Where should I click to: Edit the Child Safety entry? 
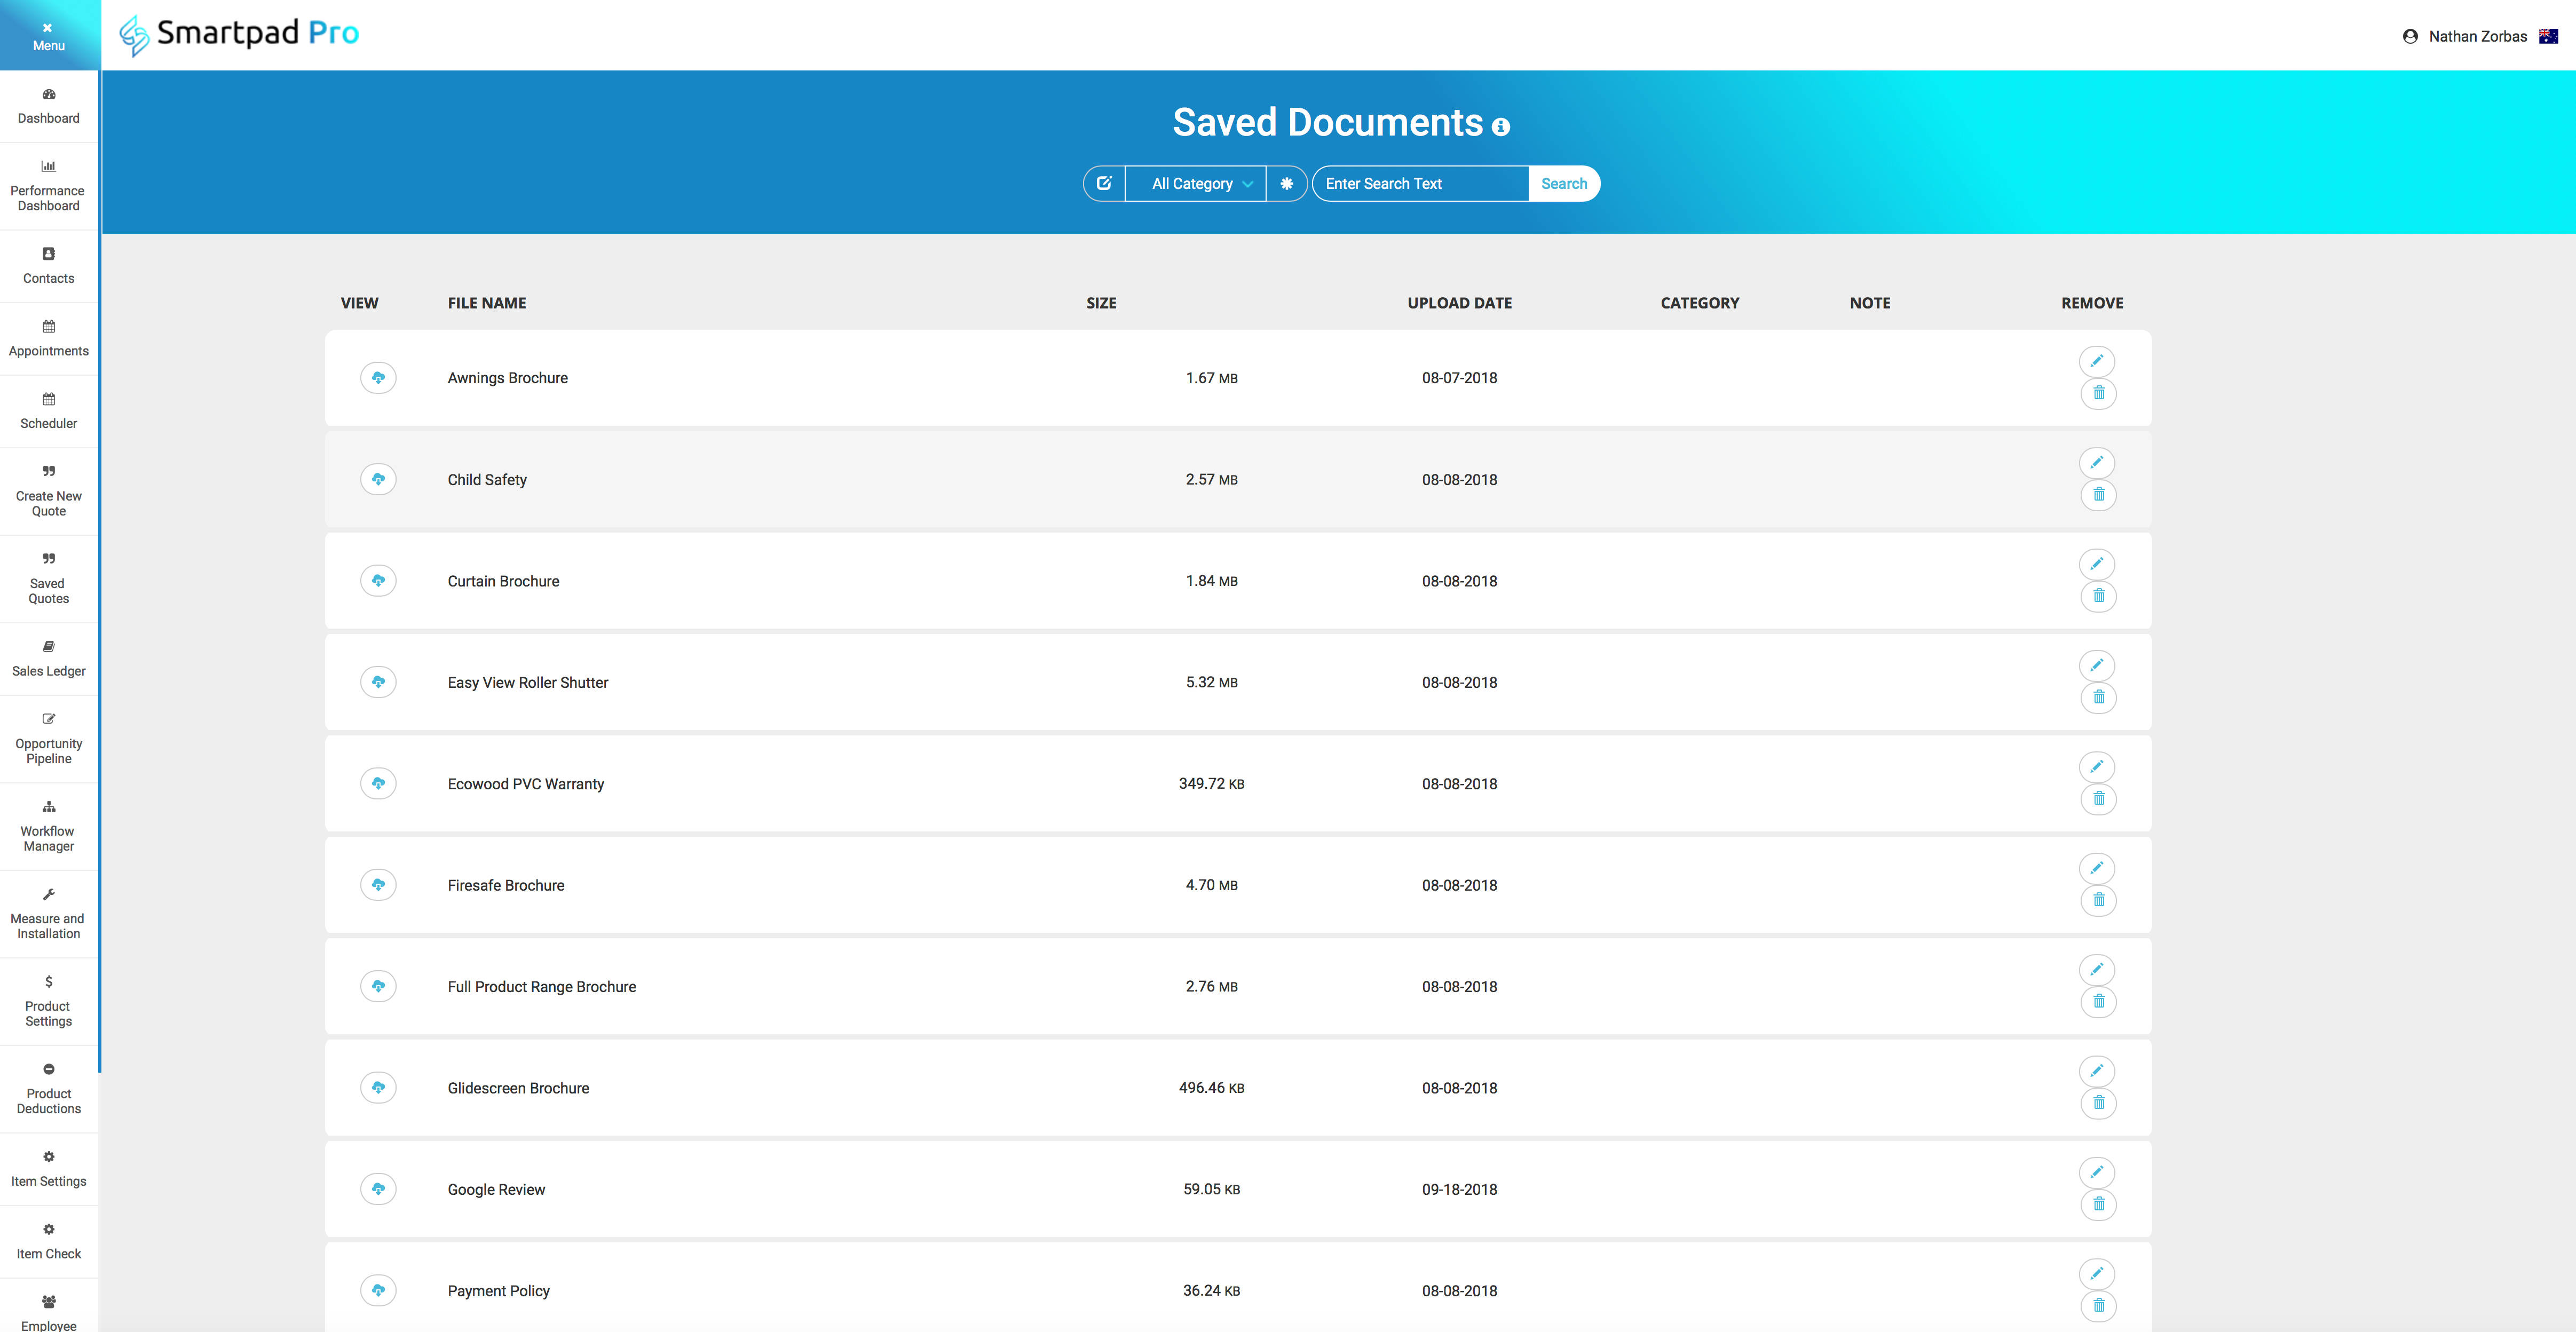coord(2097,463)
